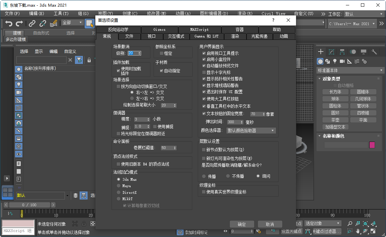The image size is (386, 237).
Task: Open the Hierarchy command panel
Action: tap(342, 52)
